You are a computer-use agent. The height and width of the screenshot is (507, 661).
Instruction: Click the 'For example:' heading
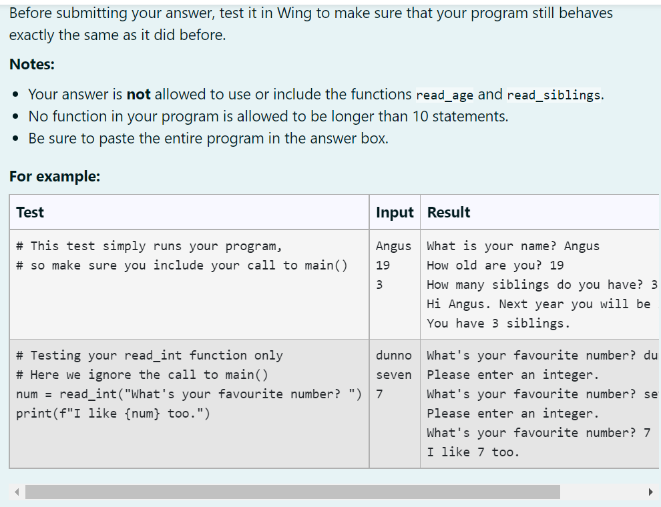coord(55,176)
